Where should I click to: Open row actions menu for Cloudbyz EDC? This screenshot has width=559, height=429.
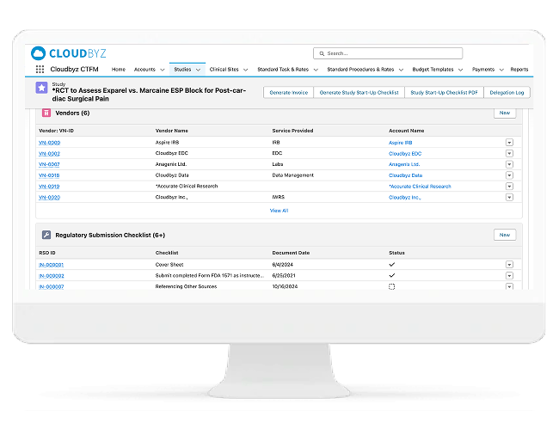point(509,154)
